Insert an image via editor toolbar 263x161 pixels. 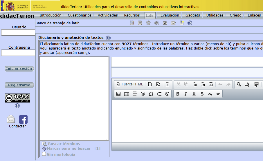click(x=118, y=94)
